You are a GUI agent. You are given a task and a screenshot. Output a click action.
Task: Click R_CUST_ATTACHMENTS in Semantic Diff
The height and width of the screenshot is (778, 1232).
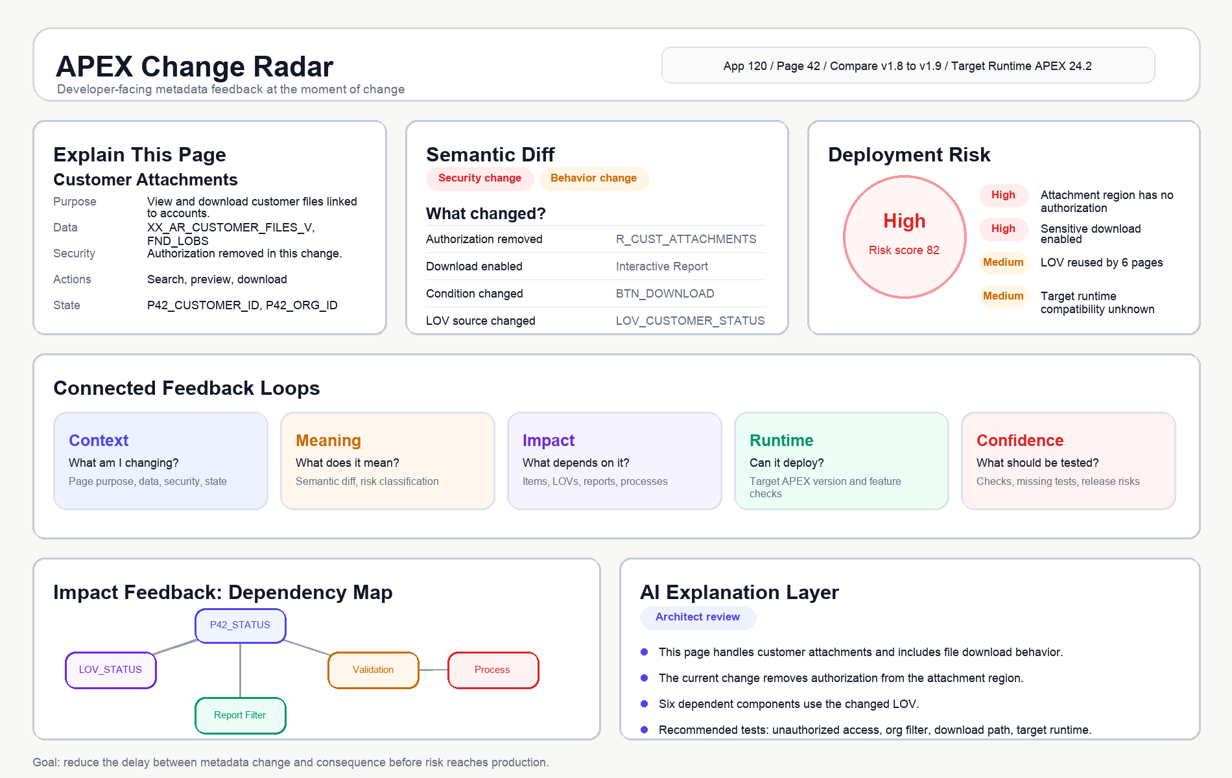pyautogui.click(x=686, y=239)
